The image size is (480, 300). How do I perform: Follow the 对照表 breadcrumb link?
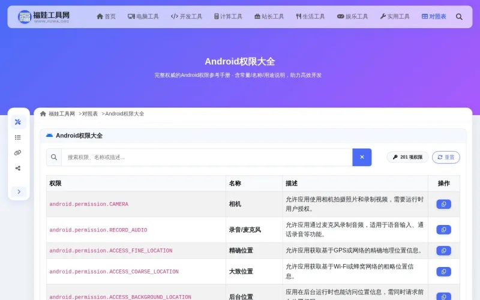pyautogui.click(x=89, y=114)
